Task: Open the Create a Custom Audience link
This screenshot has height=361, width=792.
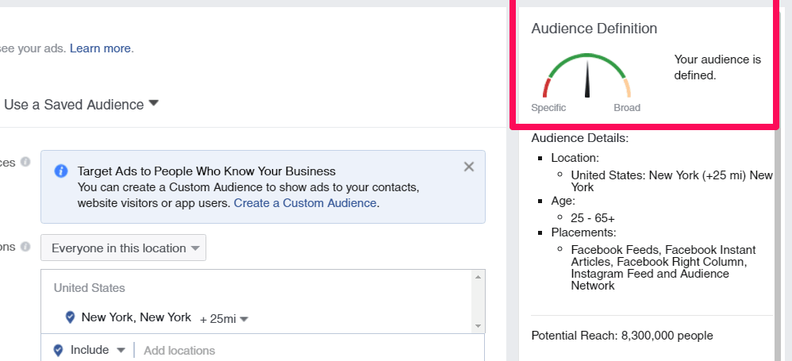Action: (x=305, y=203)
